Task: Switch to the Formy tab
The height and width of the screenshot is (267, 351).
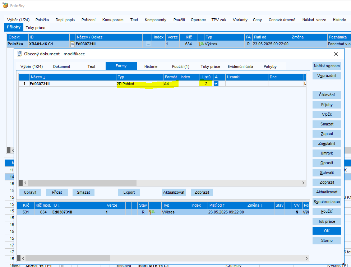Action: (x=121, y=66)
